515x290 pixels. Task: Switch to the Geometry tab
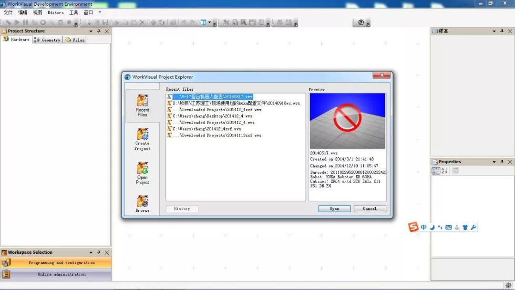(48, 40)
